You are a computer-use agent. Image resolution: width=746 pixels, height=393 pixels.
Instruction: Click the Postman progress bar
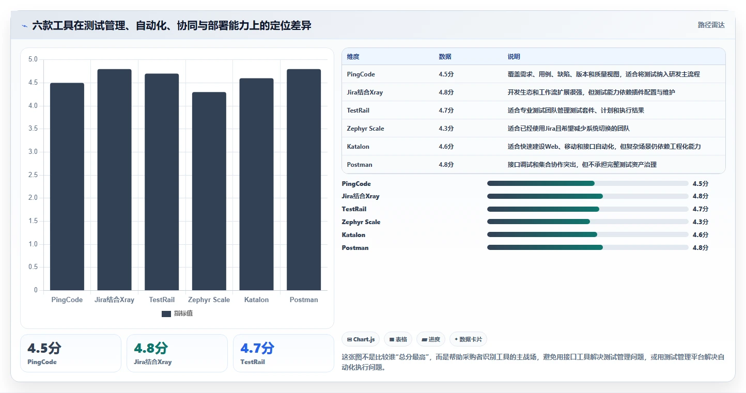pos(588,247)
